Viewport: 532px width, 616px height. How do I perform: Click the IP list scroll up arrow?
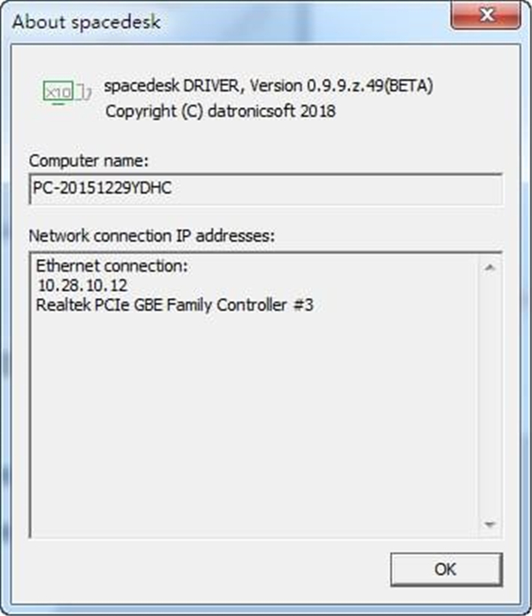coord(490,265)
